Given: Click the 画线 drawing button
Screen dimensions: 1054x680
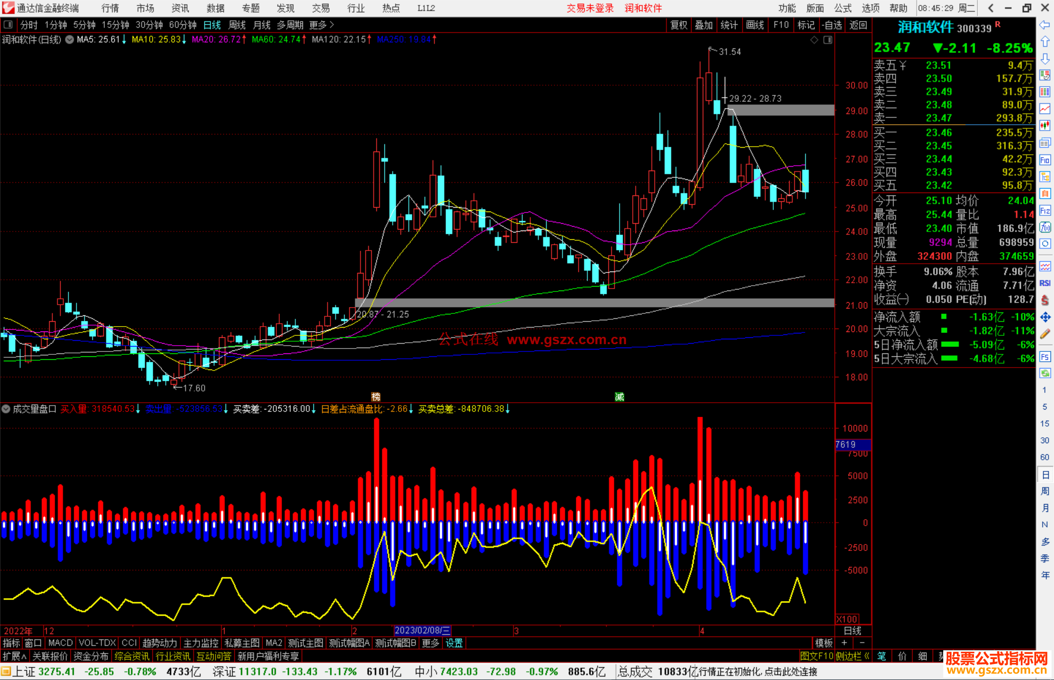Looking at the screenshot, I should pyautogui.click(x=755, y=25).
